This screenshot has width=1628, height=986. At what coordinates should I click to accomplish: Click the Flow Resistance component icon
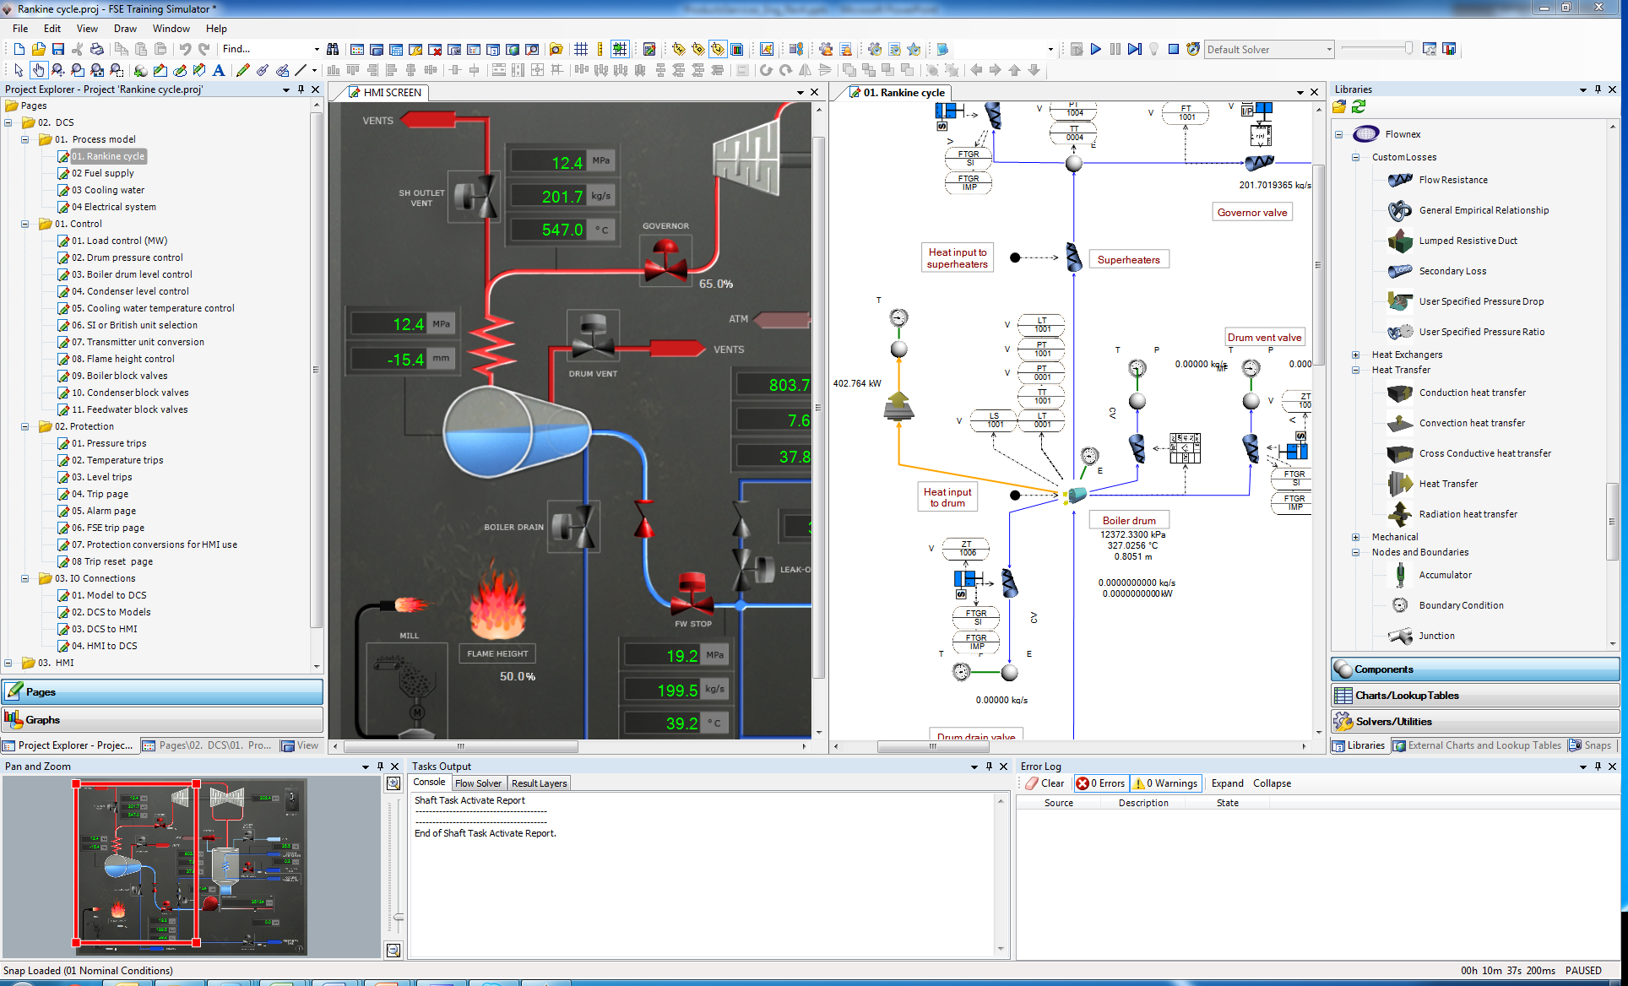pos(1400,180)
